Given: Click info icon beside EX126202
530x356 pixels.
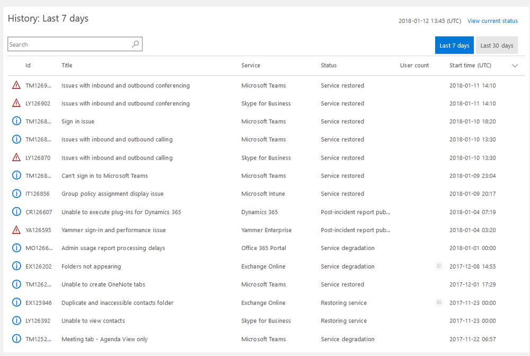Looking at the screenshot, I should click(x=16, y=266).
